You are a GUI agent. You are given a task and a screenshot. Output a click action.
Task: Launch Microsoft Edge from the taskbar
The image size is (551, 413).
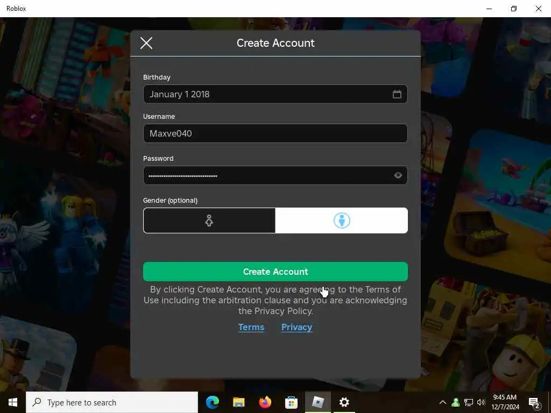(212, 402)
